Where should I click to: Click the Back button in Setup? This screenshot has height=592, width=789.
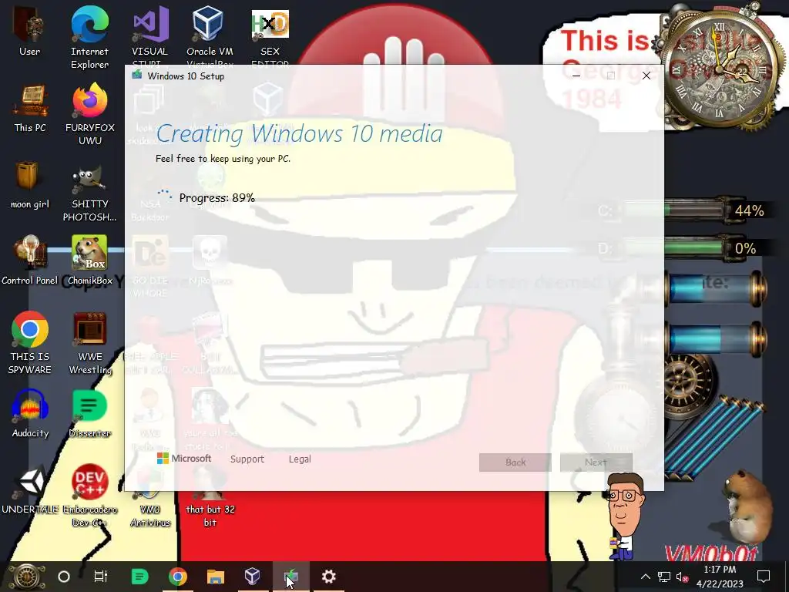(x=515, y=462)
